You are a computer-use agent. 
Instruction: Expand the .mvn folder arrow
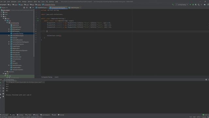click(1, 14)
